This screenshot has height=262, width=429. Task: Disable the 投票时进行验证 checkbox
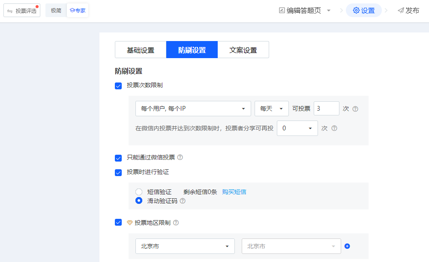(x=119, y=173)
